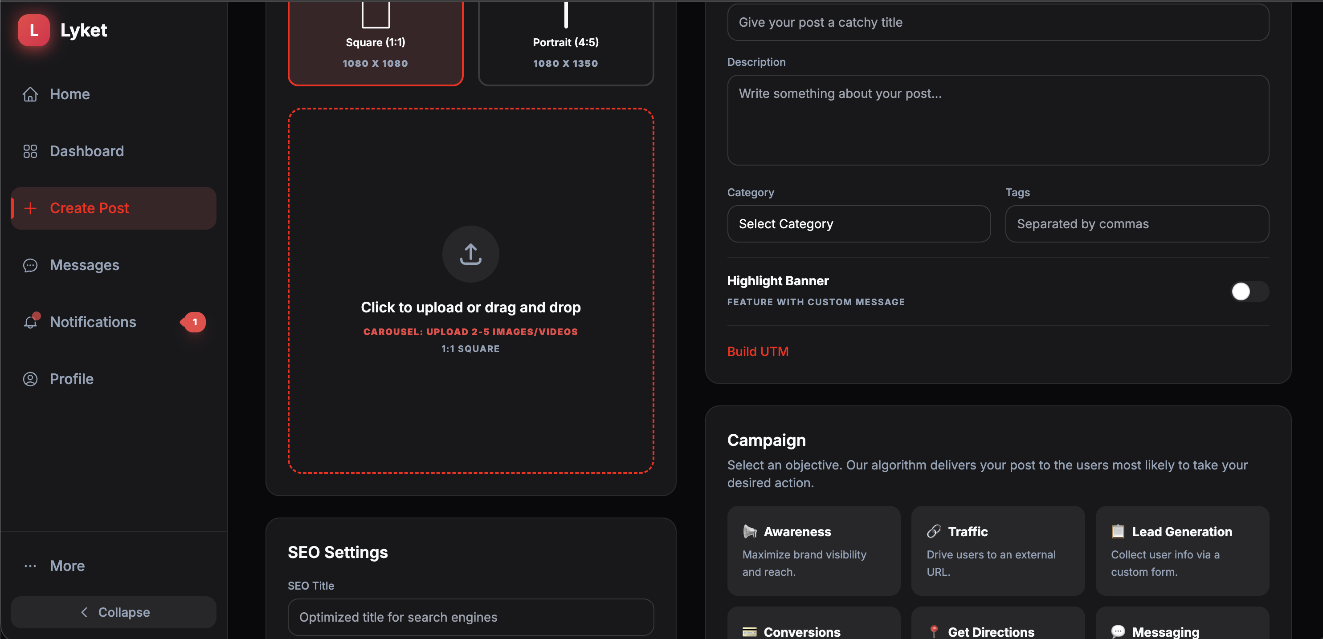Click the Lead Generation clipboard icon
This screenshot has width=1323, height=639.
point(1118,532)
